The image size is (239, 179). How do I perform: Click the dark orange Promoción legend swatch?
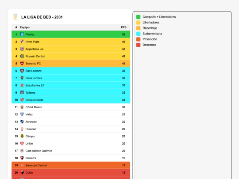point(138,39)
